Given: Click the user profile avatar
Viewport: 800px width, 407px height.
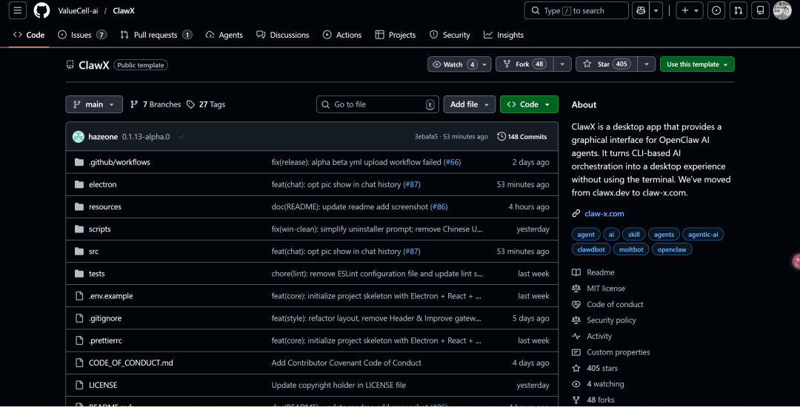Looking at the screenshot, I should click(782, 10).
